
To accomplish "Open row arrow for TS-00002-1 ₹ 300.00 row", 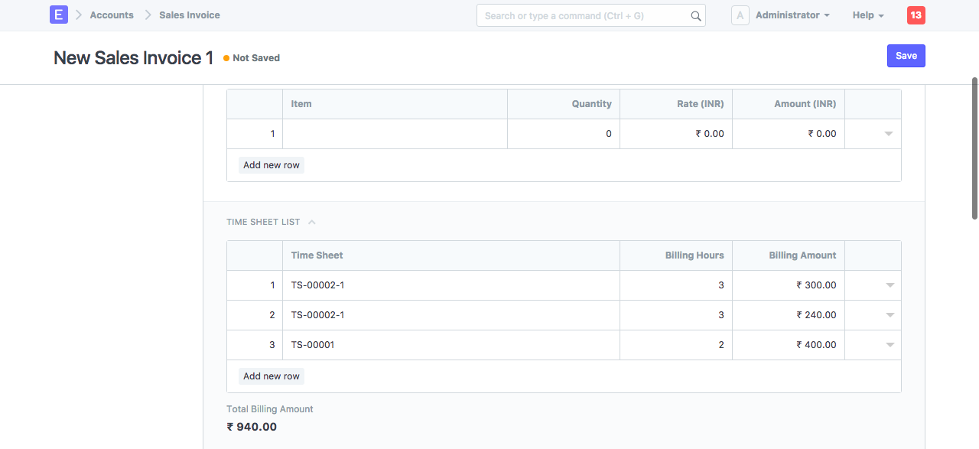I will pyautogui.click(x=890, y=285).
